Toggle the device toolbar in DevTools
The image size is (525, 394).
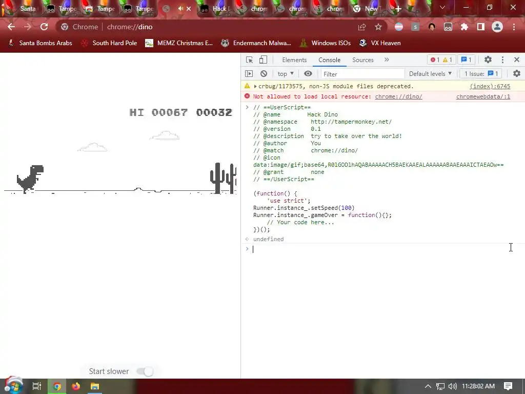point(263,60)
